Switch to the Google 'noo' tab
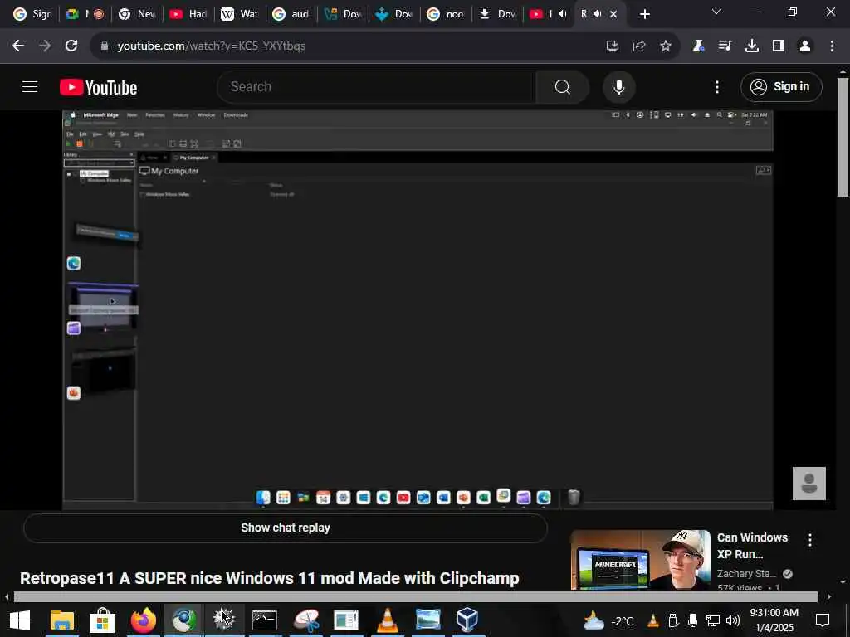 (446, 14)
